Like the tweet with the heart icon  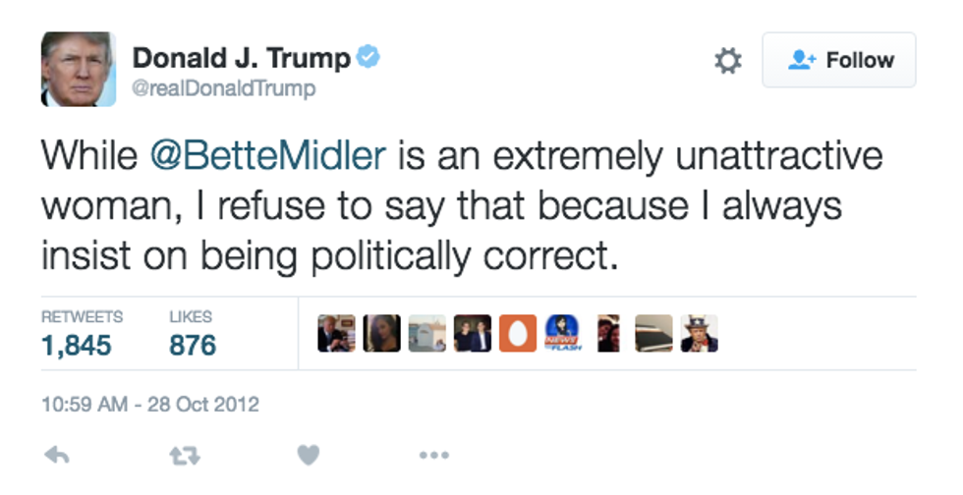pos(308,455)
